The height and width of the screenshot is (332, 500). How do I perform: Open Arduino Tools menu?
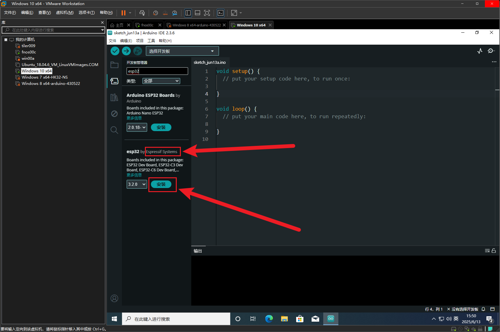tap(151, 41)
